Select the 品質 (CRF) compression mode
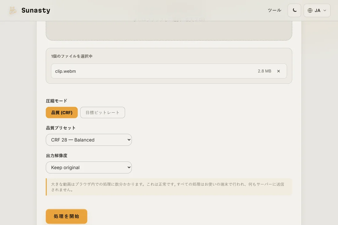This screenshot has height=225, width=338. (62, 112)
